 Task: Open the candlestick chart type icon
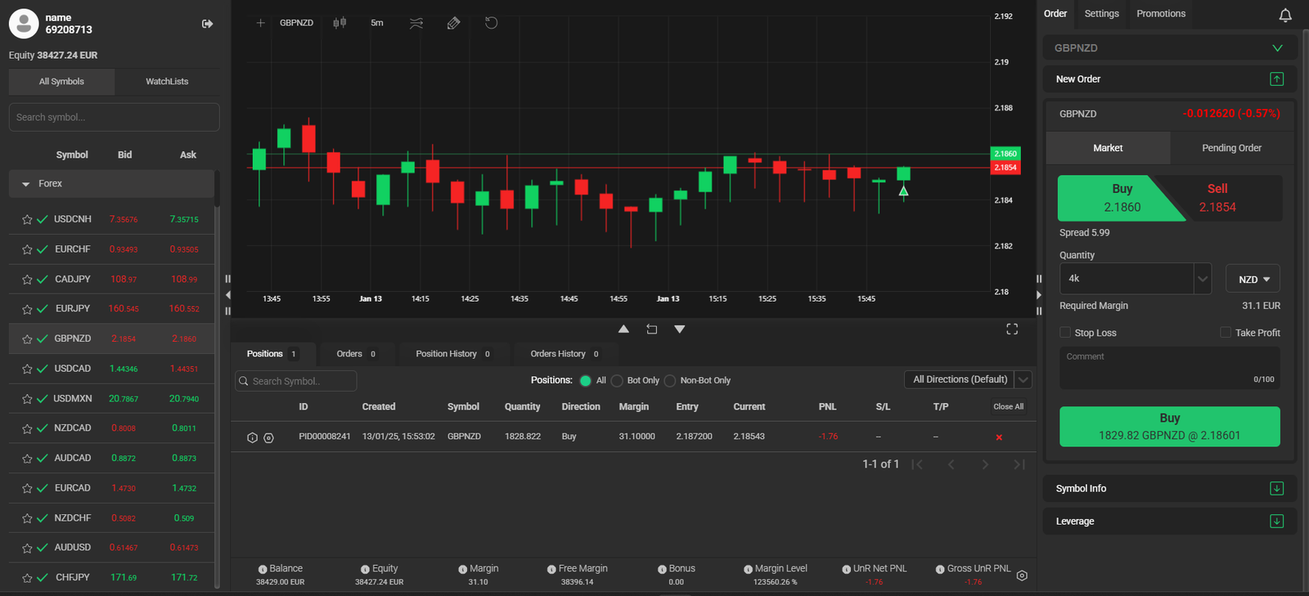(340, 23)
